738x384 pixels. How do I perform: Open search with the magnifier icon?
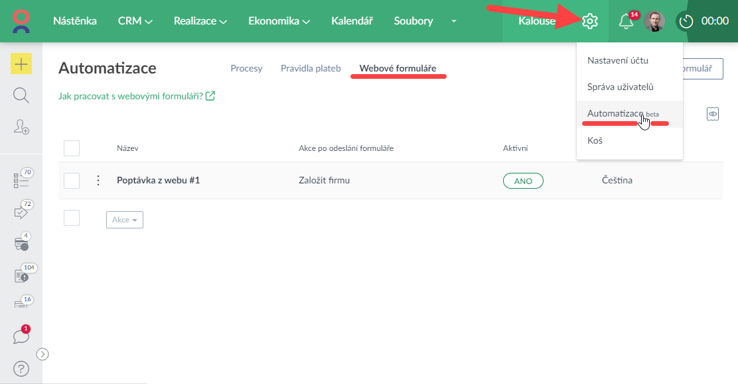coord(21,95)
